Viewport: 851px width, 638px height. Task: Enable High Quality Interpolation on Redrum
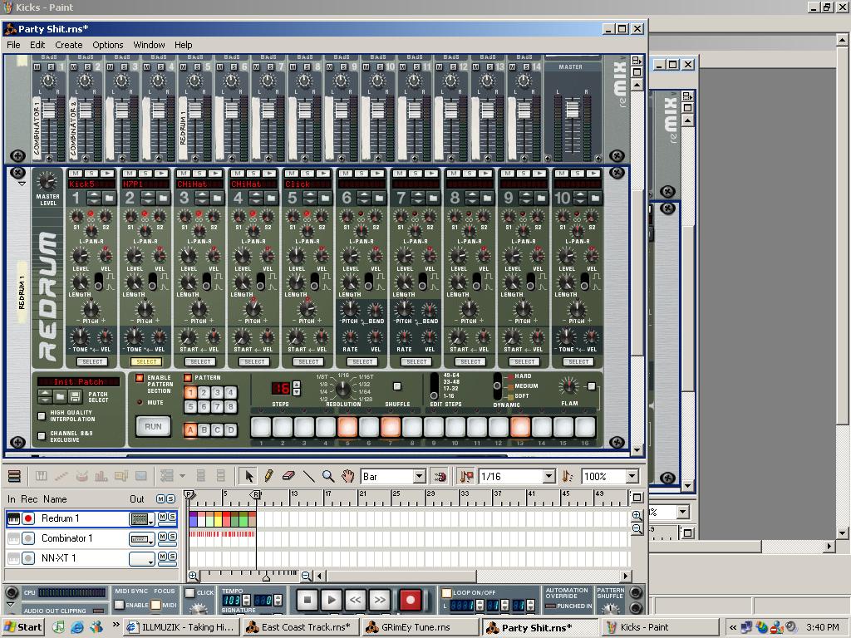(42, 416)
